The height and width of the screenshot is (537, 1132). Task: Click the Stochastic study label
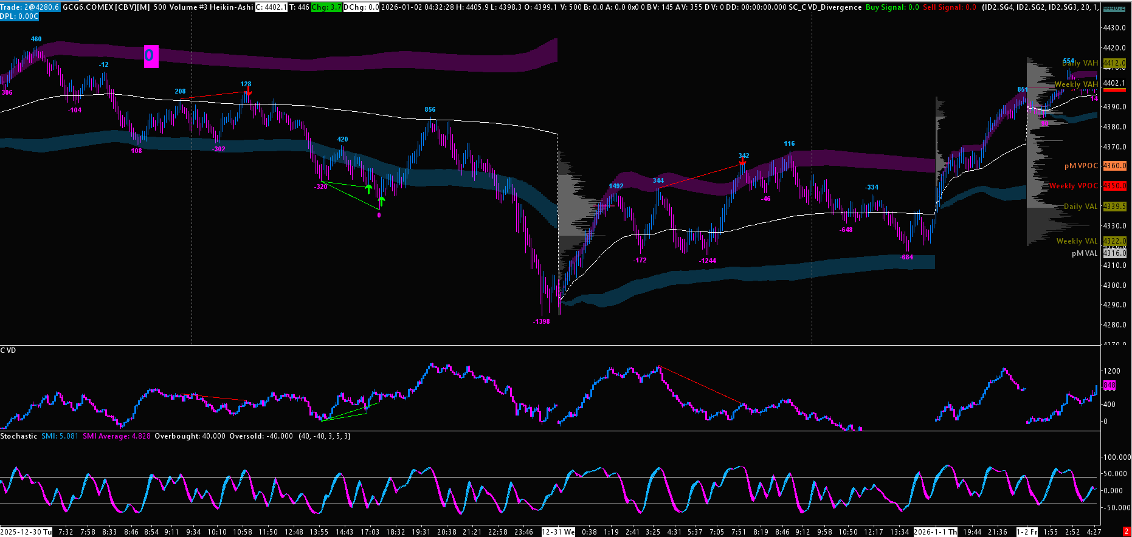[x=19, y=436]
